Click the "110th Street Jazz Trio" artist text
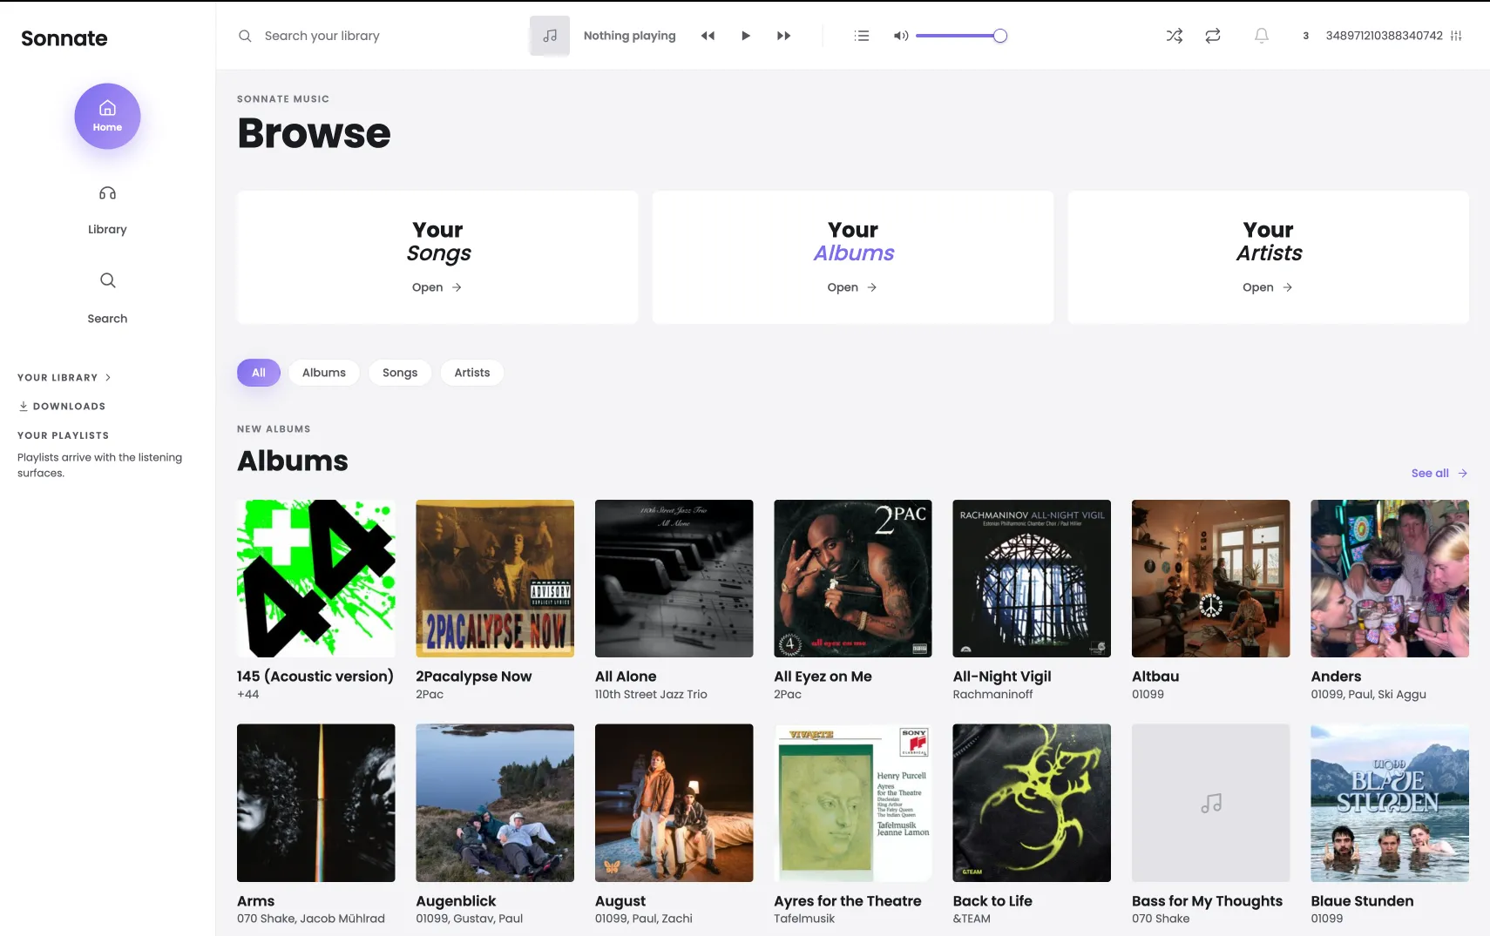 [x=651, y=695]
